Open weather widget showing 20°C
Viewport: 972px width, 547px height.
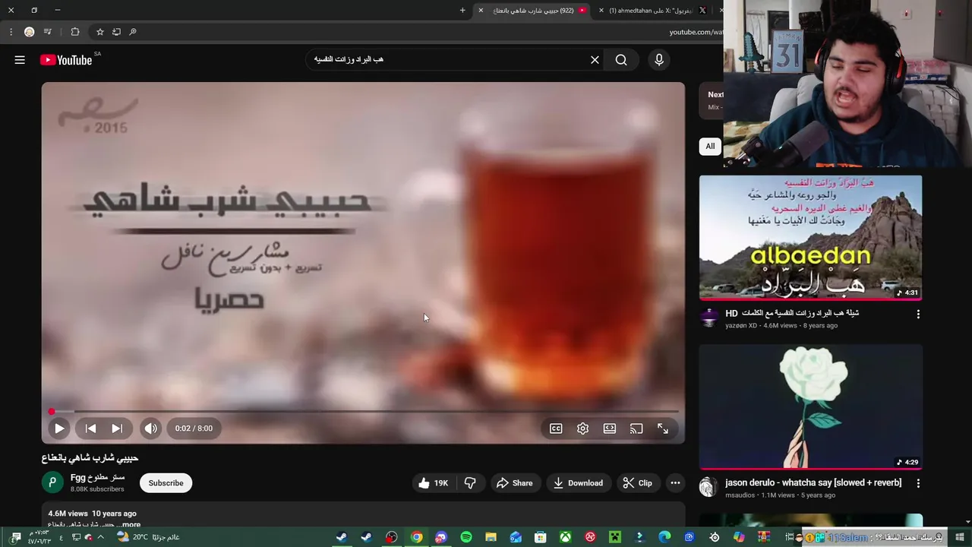[148, 537]
